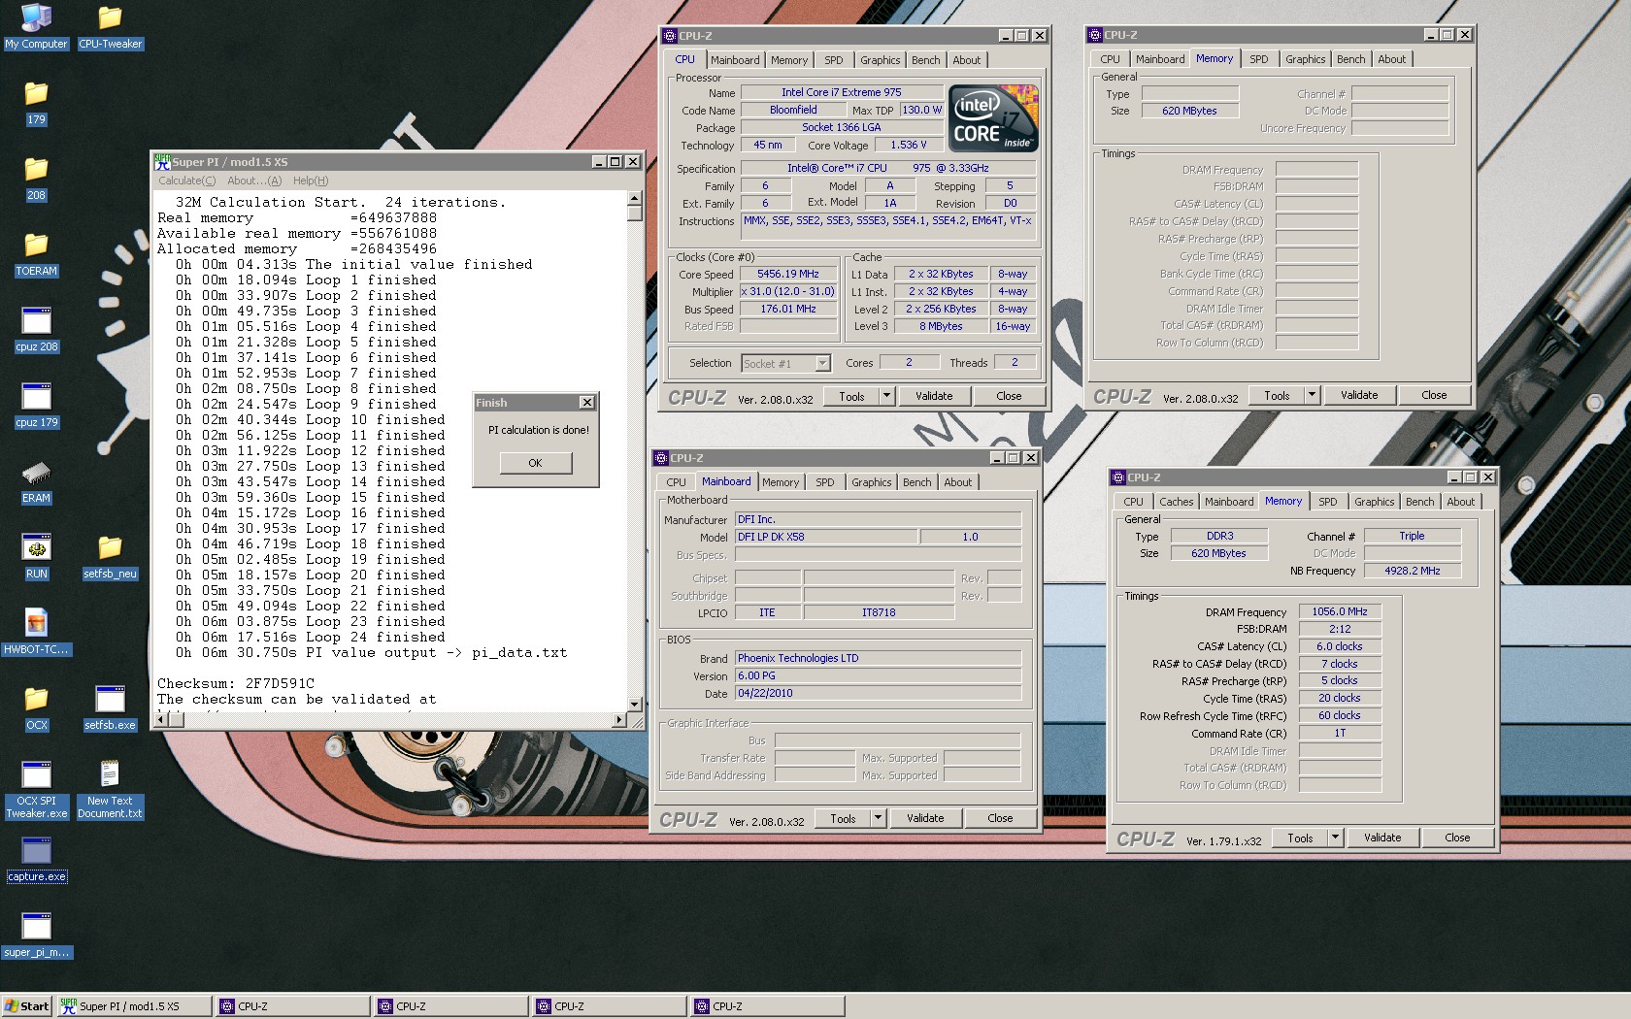The width and height of the screenshot is (1631, 1019).
Task: Open the TOERAM folder icon
Action: coord(36,253)
